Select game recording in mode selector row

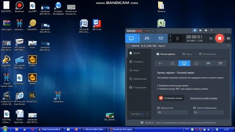pos(208,63)
